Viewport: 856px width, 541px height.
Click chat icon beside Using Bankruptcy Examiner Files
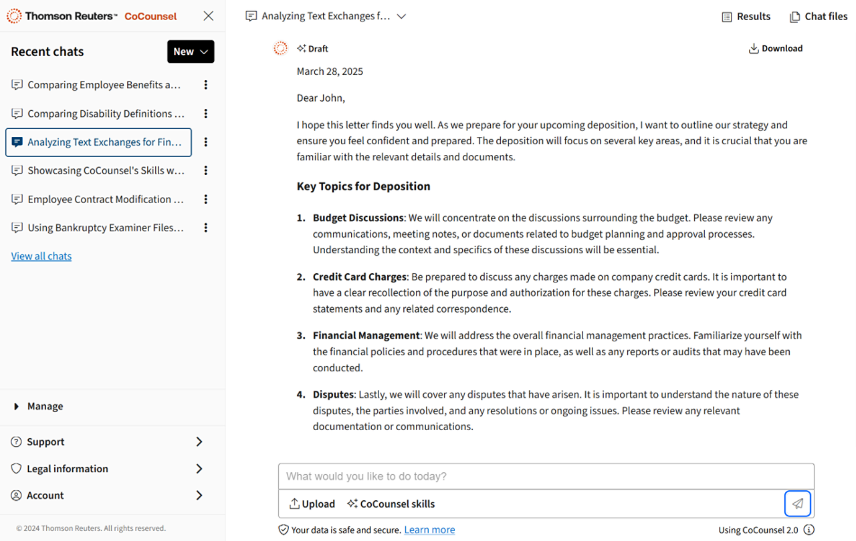17,228
